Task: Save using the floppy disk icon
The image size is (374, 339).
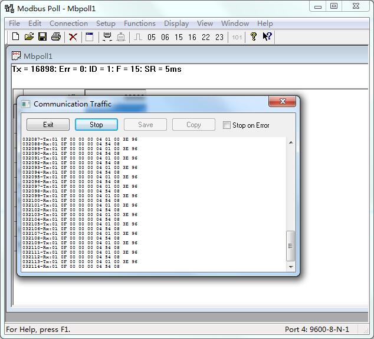Action: pyautogui.click(x=42, y=37)
